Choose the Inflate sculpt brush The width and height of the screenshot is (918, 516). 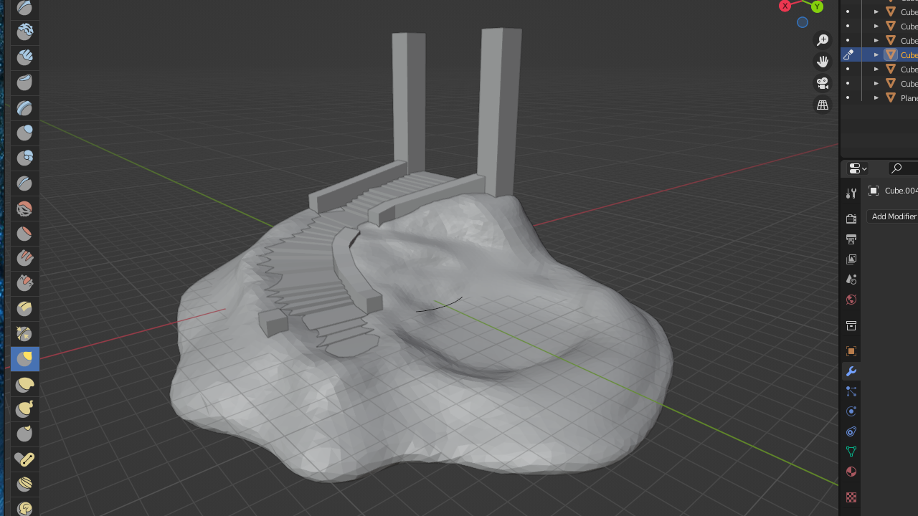24,133
